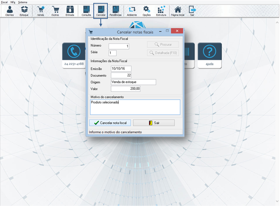Click the Origem field Venda de estoque
280x207 pixels.
[x=133, y=82]
